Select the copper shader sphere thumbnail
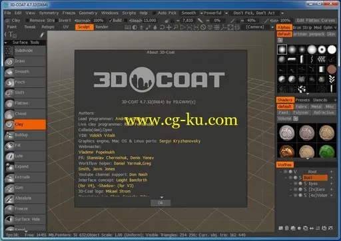This screenshot has width=341, height=241. (x=286, y=152)
